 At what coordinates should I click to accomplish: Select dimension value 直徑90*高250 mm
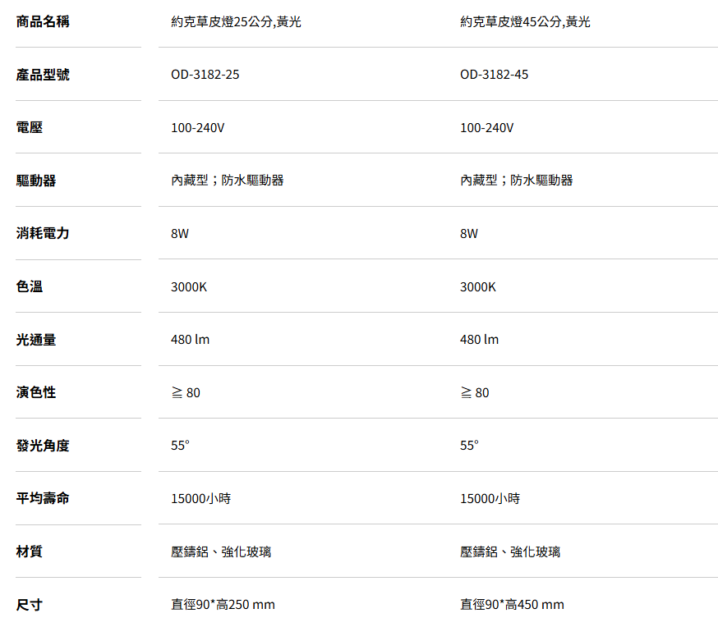(223, 605)
